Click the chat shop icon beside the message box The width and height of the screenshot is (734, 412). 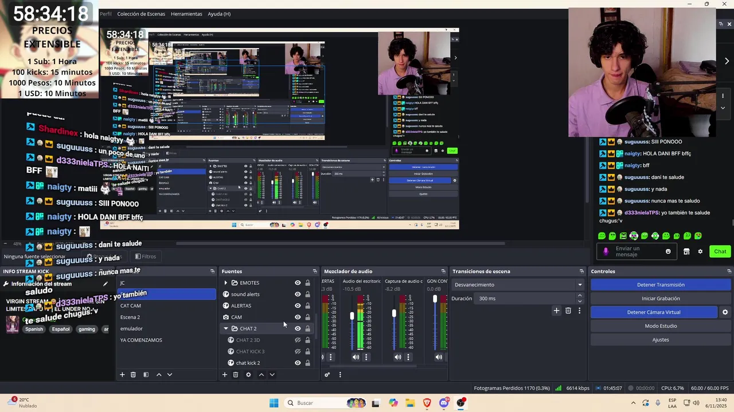(686, 251)
